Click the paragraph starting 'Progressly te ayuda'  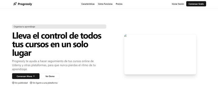coord(54,65)
